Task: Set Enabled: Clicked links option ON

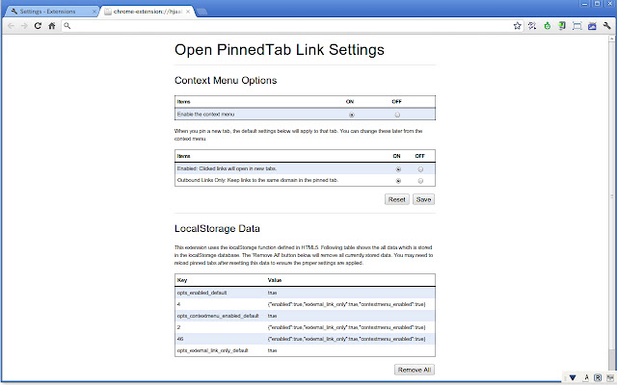Action: point(398,169)
